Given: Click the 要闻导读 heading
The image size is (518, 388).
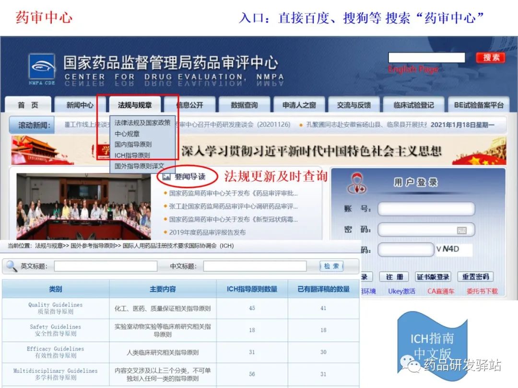Looking at the screenshot, I should [x=190, y=177].
